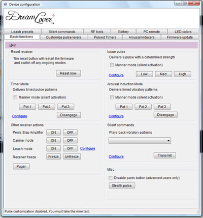Grab the window resize grip in status bar
The image size is (203, 218).
[197, 212]
